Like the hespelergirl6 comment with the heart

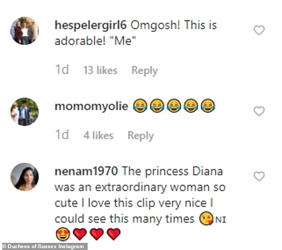pyautogui.click(x=258, y=30)
